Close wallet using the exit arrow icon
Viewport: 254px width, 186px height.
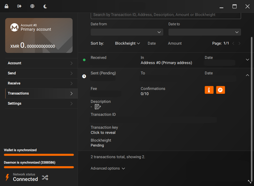click(x=19, y=6)
